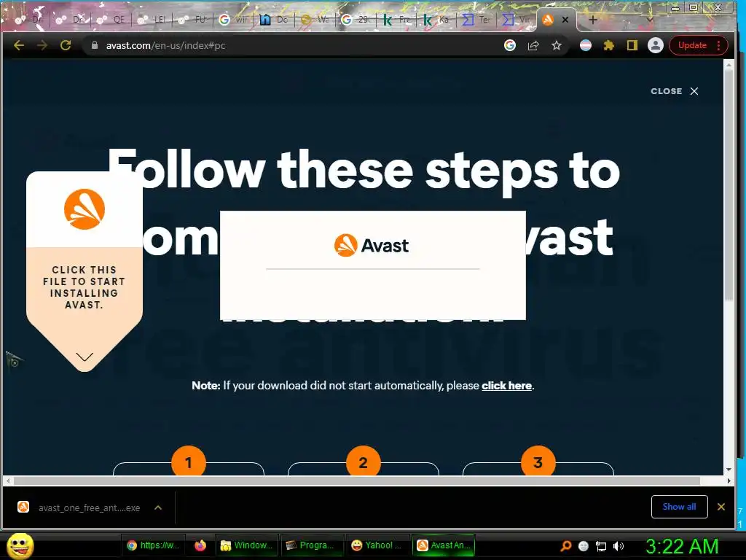The height and width of the screenshot is (560, 746).
Task: Close the downloads bar
Action: pos(721,507)
